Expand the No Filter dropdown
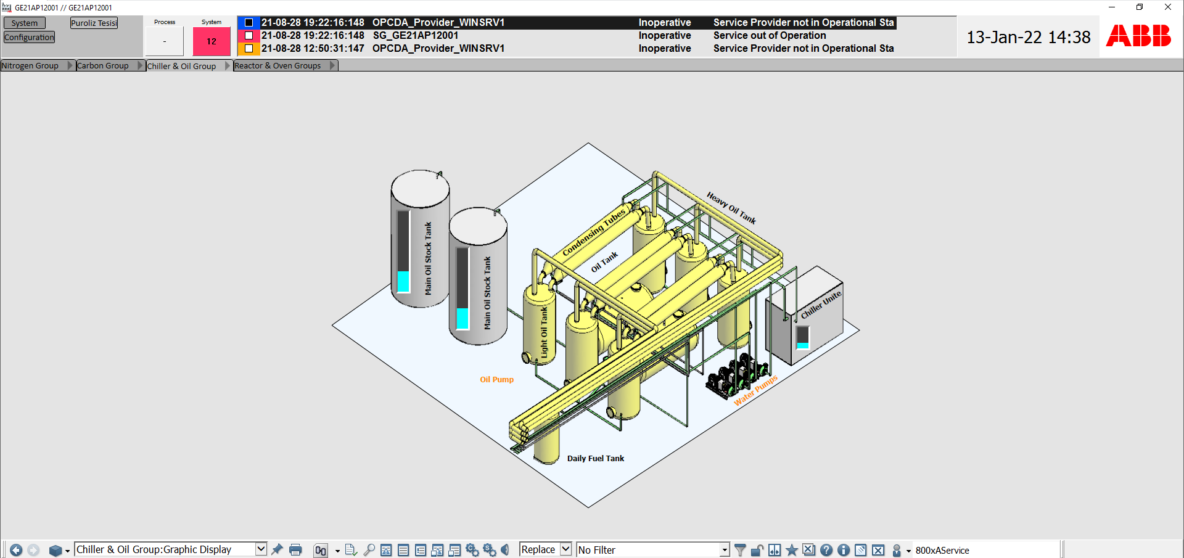Screen dimensions: 1184x558 [725, 549]
